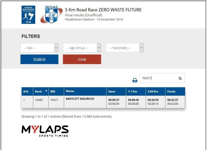
Task: Sort table by Name column header
Action: [x=85, y=91]
